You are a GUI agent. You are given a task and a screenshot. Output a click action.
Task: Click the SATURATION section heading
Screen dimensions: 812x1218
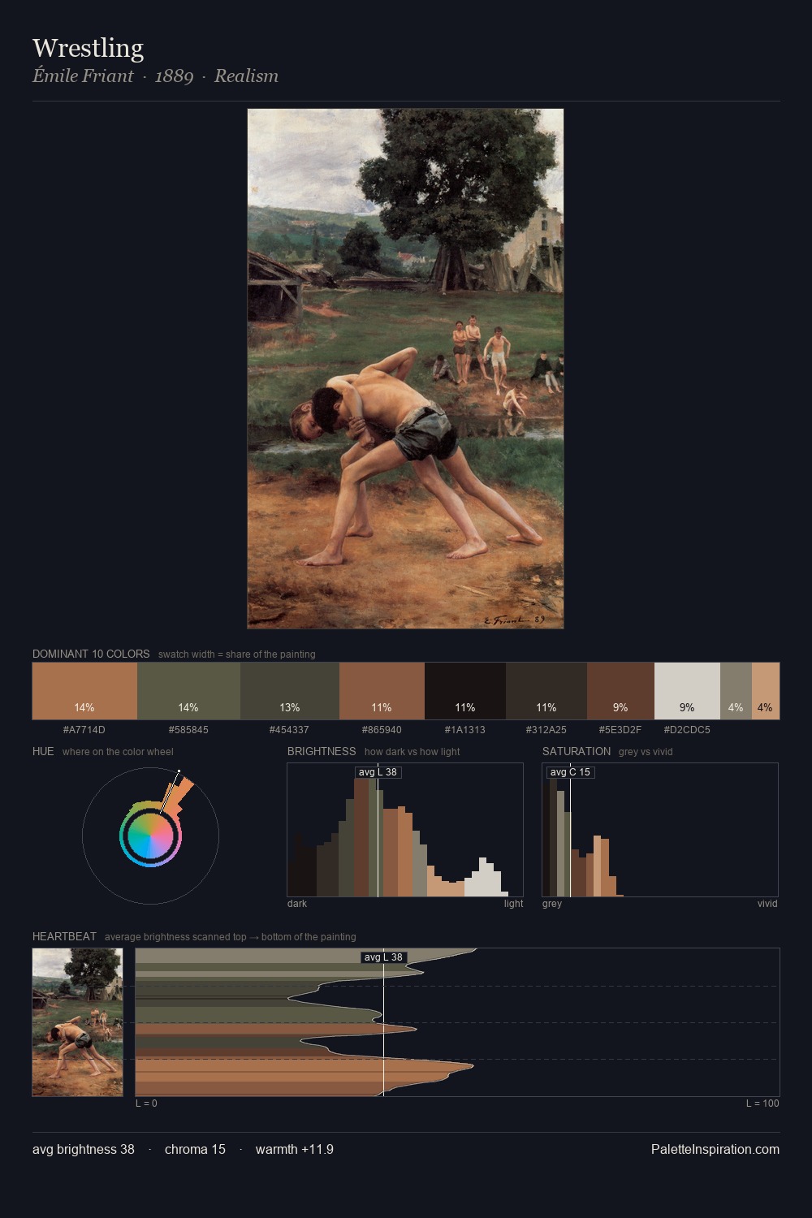click(x=577, y=751)
